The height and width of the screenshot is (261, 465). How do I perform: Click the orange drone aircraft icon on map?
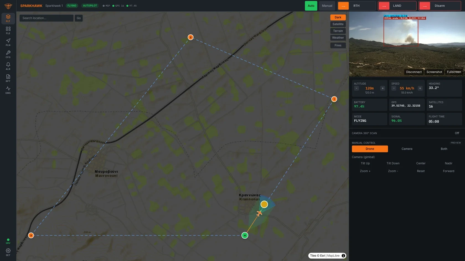pos(259,213)
